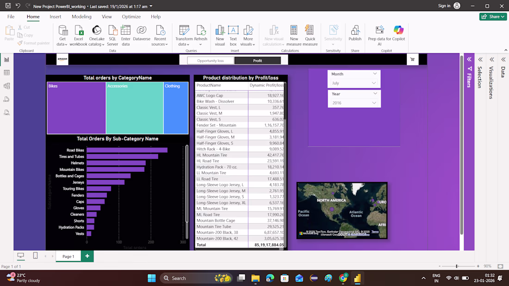Screen dimensions: 509x286
Task: Select the Opportunity loss toggle button
Action: pos(211,61)
